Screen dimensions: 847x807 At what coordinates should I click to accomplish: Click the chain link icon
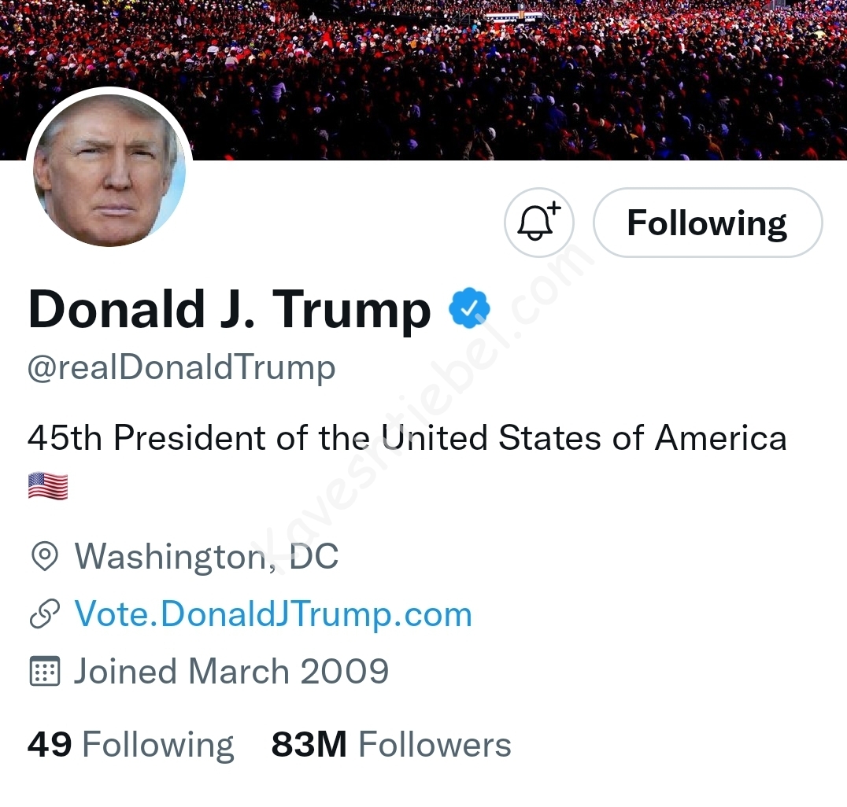tap(44, 614)
